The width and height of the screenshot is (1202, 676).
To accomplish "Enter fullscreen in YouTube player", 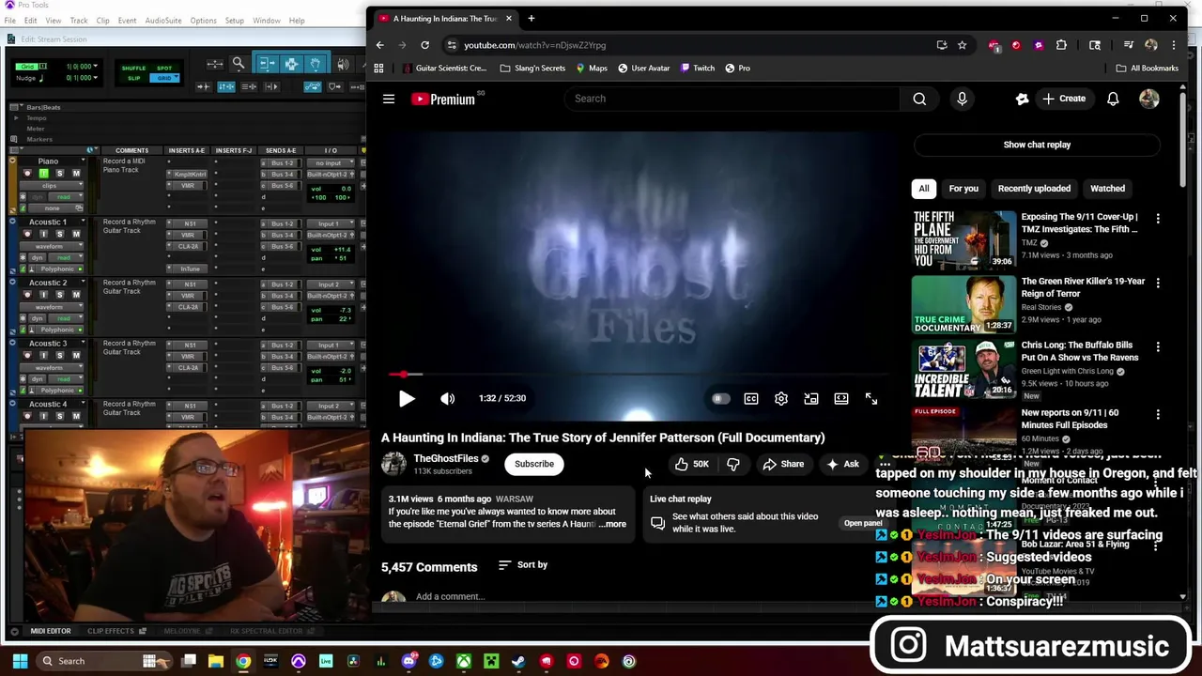I will [x=871, y=398].
